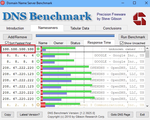Select the Name sub-tab

click(43, 43)
